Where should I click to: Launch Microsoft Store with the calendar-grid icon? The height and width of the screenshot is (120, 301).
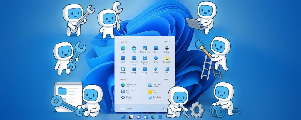pyautogui.click(x=145, y=49)
